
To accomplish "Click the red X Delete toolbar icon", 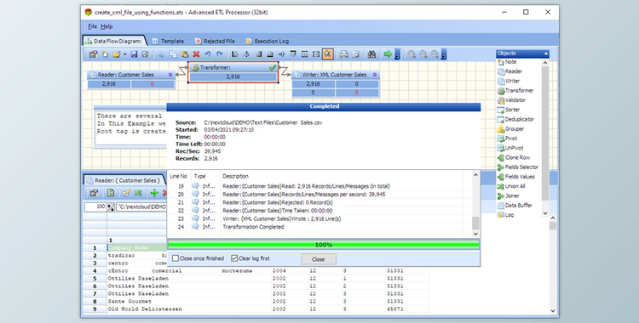I will click(196, 54).
